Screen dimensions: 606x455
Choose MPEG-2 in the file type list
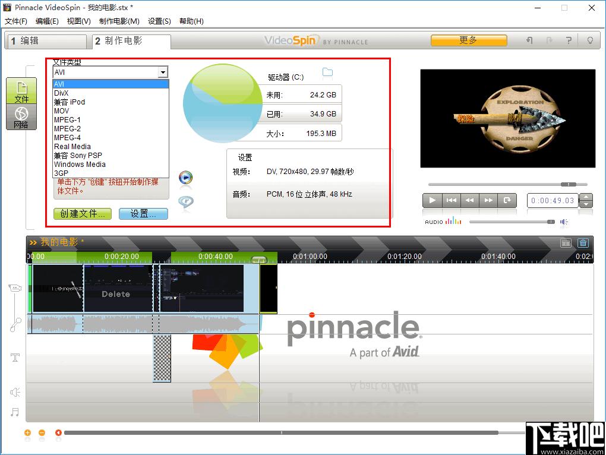click(x=111, y=129)
